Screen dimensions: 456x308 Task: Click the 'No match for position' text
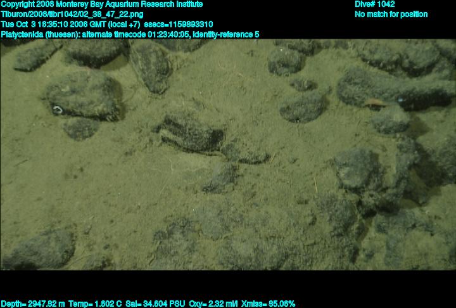tap(391, 15)
